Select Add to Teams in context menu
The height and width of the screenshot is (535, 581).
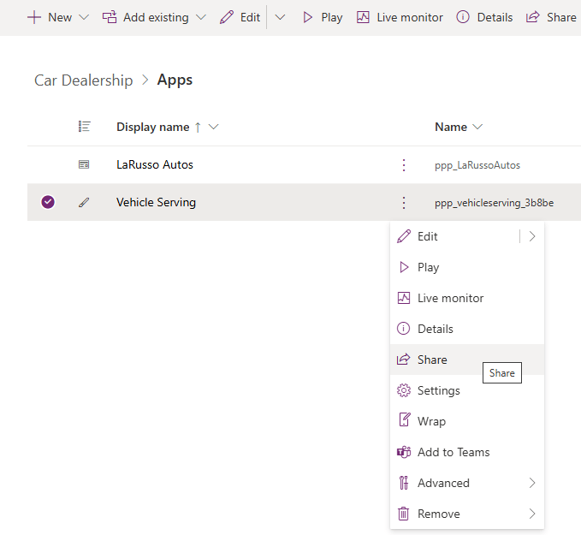point(453,452)
